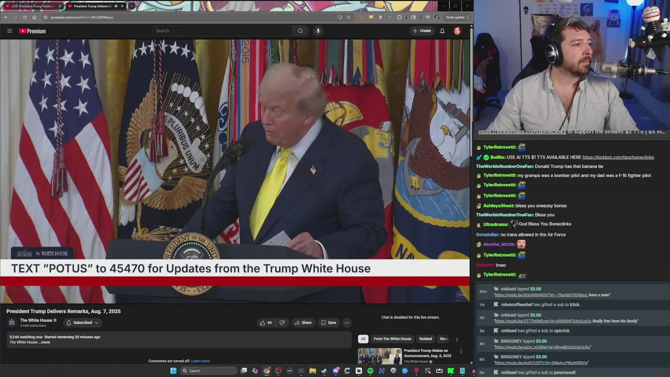
Task: Click the Trump remarks video player
Action: coord(234,171)
